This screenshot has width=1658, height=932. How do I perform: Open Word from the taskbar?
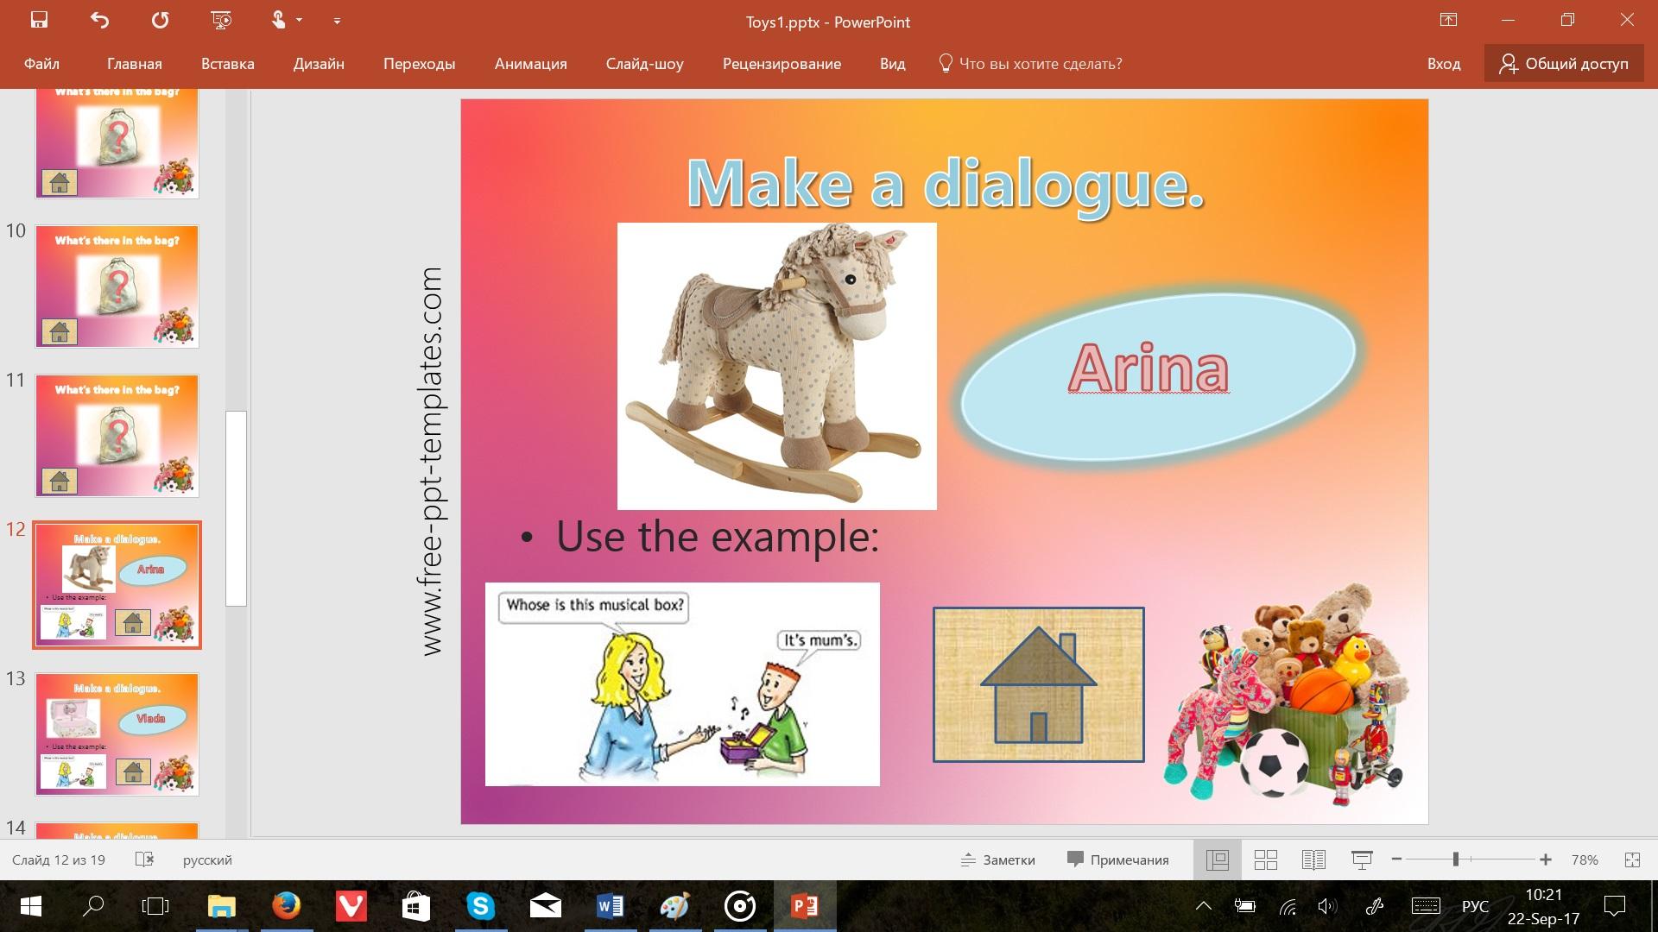point(610,906)
